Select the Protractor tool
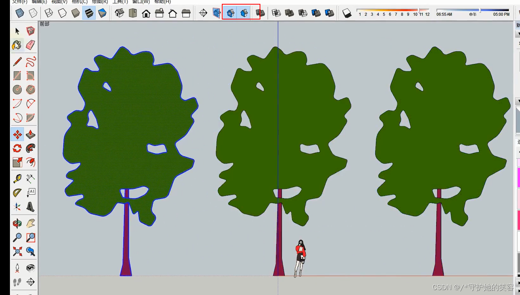This screenshot has width=520, height=295. [17, 193]
